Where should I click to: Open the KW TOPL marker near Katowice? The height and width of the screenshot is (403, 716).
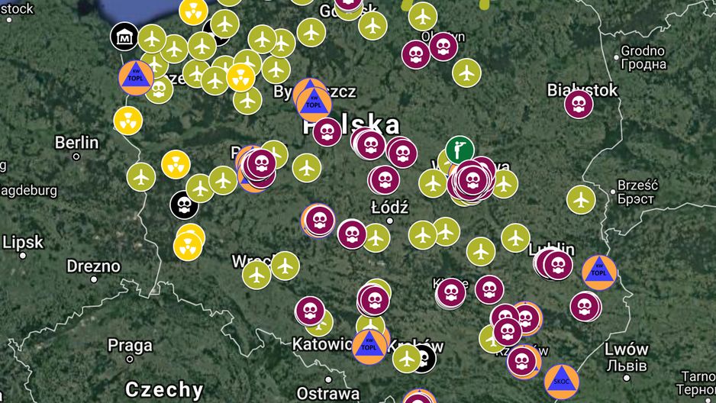tap(369, 347)
